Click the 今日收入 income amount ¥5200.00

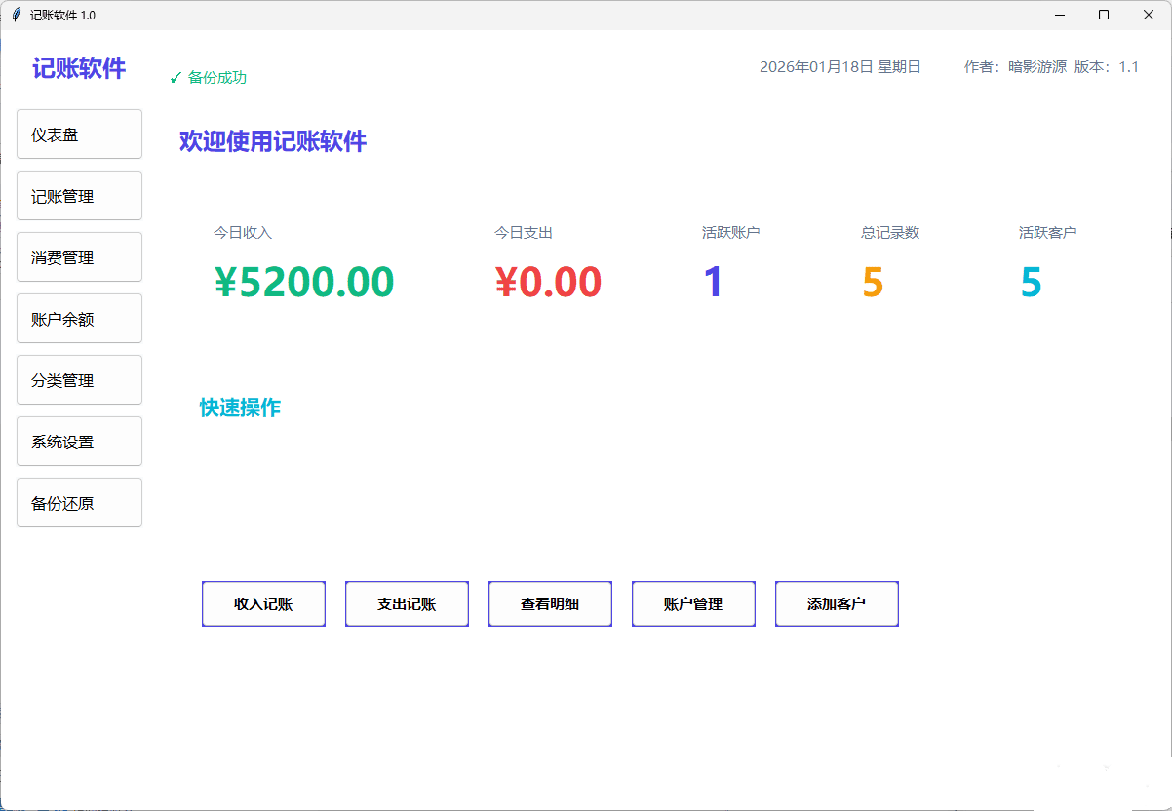point(302,282)
